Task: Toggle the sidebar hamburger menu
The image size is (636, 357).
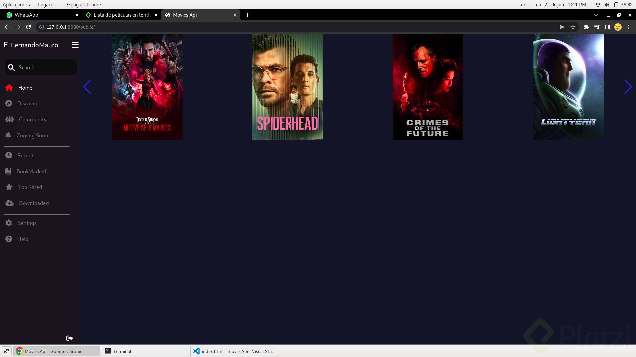Action: (x=75, y=45)
